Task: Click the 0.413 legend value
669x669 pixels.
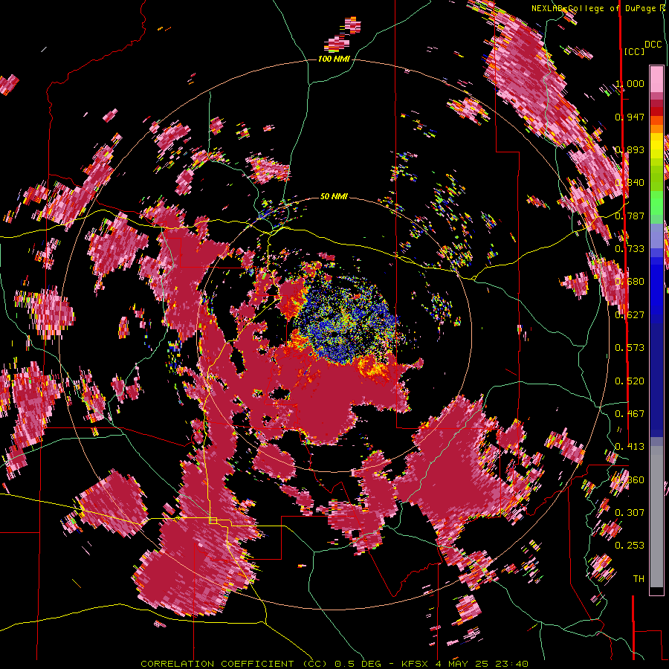Action: [x=630, y=447]
